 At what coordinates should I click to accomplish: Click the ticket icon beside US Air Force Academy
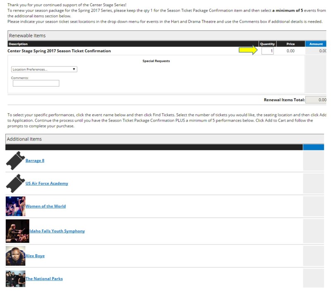[x=15, y=183]
